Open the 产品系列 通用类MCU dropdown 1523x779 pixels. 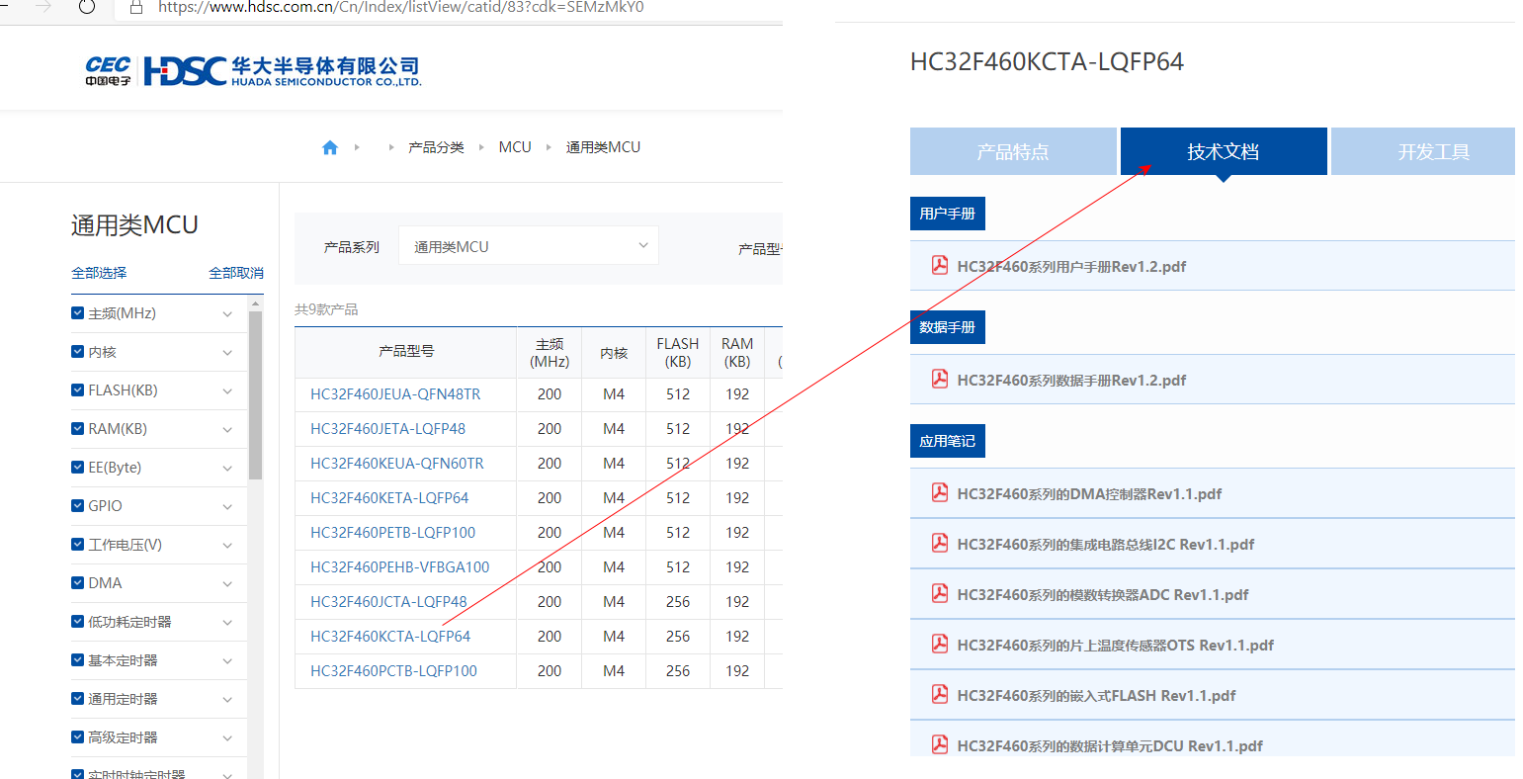529,246
